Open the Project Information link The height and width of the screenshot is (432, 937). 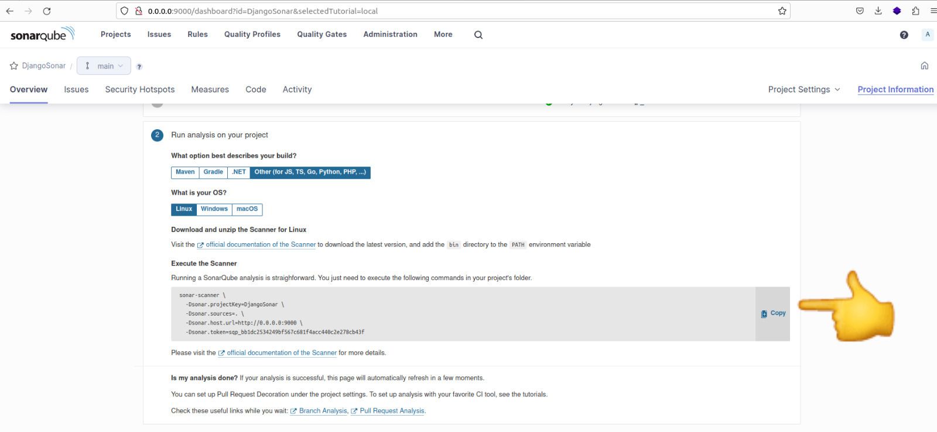point(895,89)
